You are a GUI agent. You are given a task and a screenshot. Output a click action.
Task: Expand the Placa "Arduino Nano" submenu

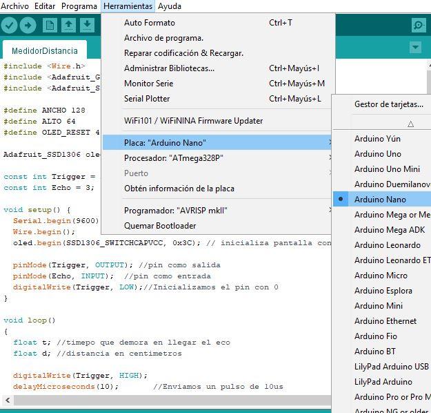[x=217, y=143]
